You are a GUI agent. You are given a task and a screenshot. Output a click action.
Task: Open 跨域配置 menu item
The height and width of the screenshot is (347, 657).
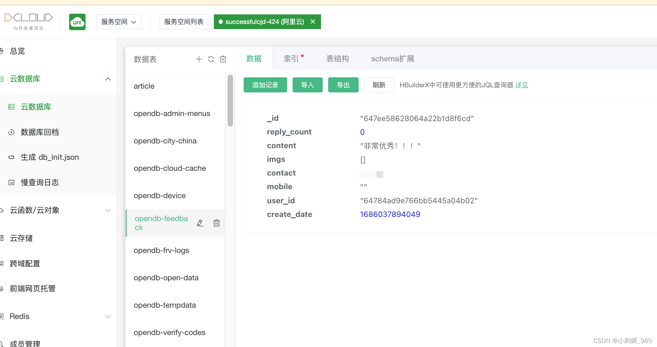pos(25,264)
